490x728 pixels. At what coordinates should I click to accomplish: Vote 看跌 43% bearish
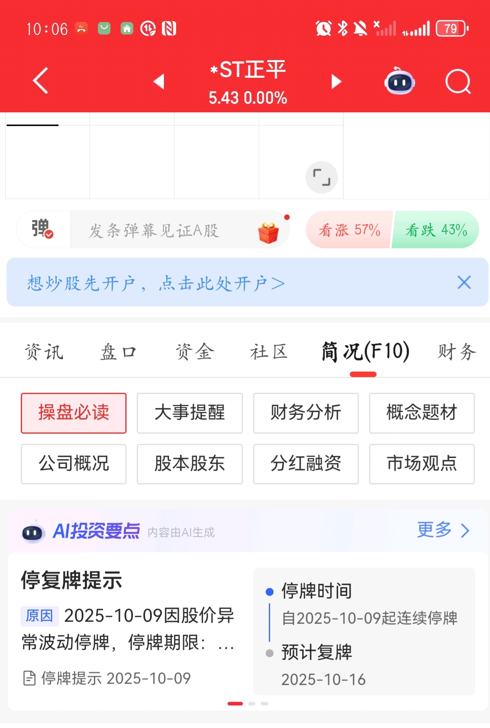[x=436, y=230]
